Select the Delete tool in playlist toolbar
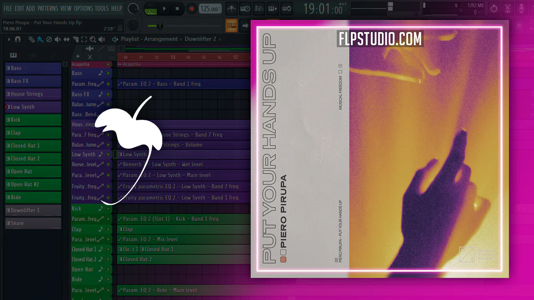Screen dimensions: 534x300 point(49,39)
